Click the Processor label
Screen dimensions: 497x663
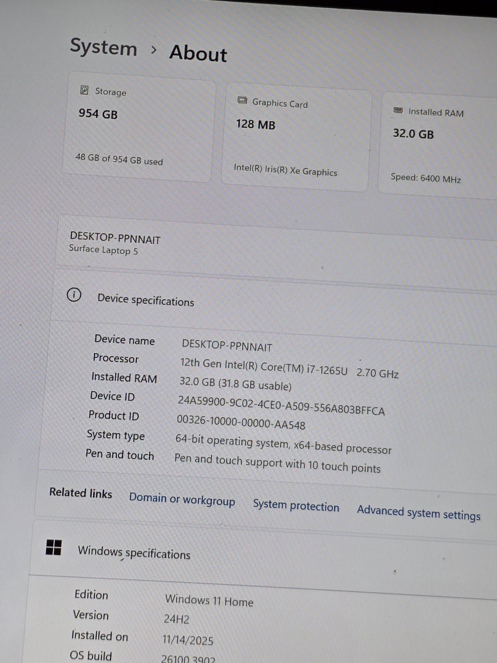[116, 358]
